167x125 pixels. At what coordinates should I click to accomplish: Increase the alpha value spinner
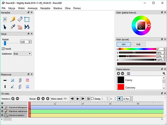click(x=165, y=59)
